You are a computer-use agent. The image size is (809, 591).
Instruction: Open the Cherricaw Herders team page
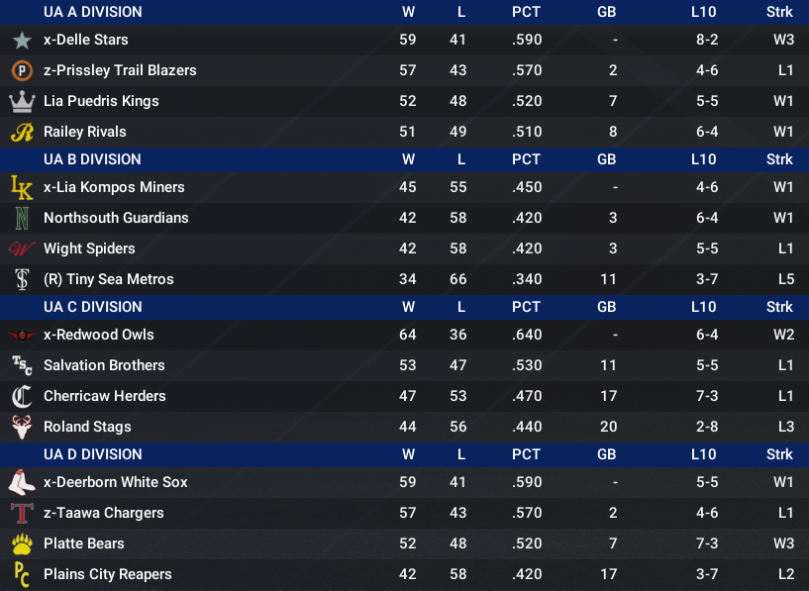[105, 396]
